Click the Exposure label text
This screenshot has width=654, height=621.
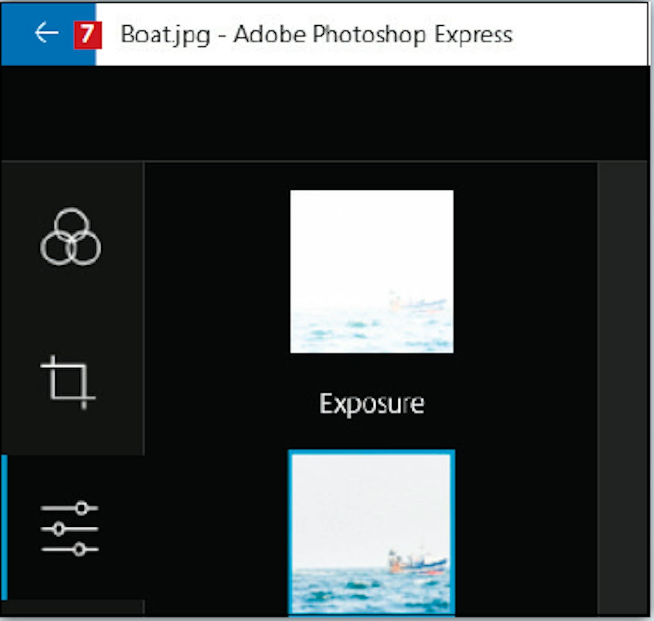(371, 403)
